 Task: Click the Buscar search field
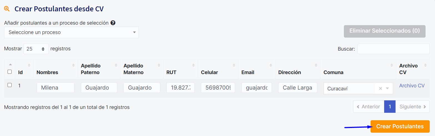393,49
